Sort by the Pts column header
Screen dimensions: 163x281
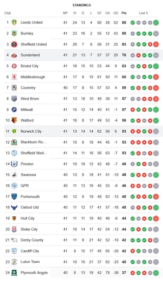point(124,13)
